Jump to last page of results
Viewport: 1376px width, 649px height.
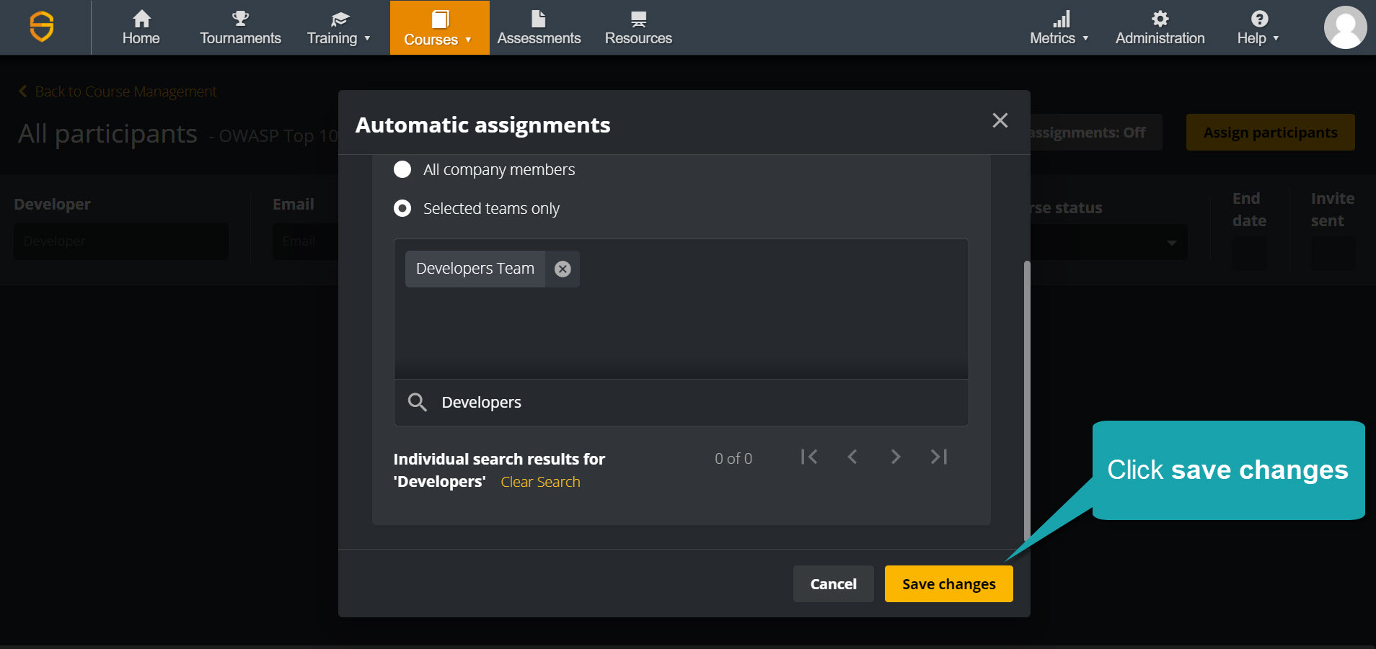pyautogui.click(x=939, y=457)
